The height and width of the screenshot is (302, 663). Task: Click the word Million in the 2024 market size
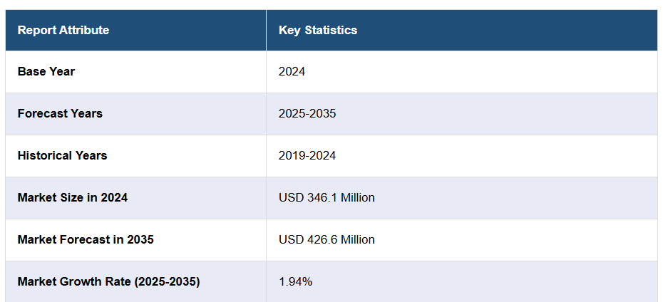356,197
